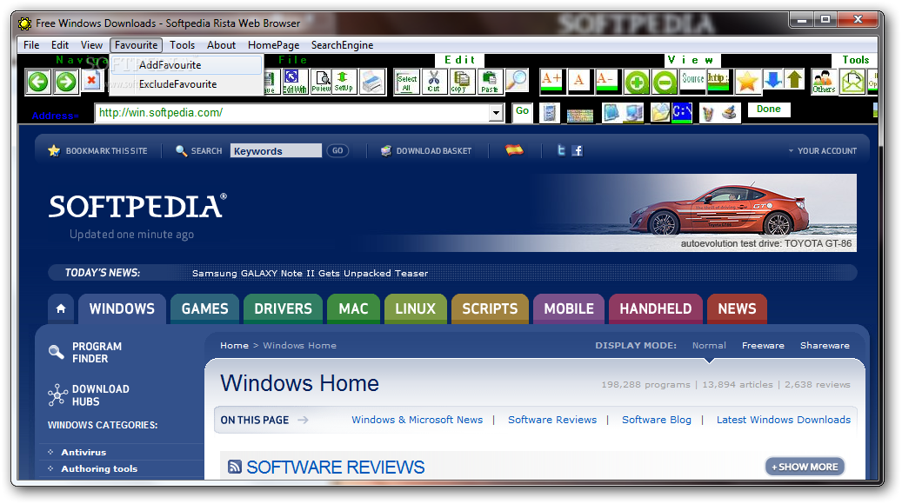Image resolution: width=902 pixels, height=504 pixels.
Task: Select Shareware display mode
Action: [x=825, y=345]
